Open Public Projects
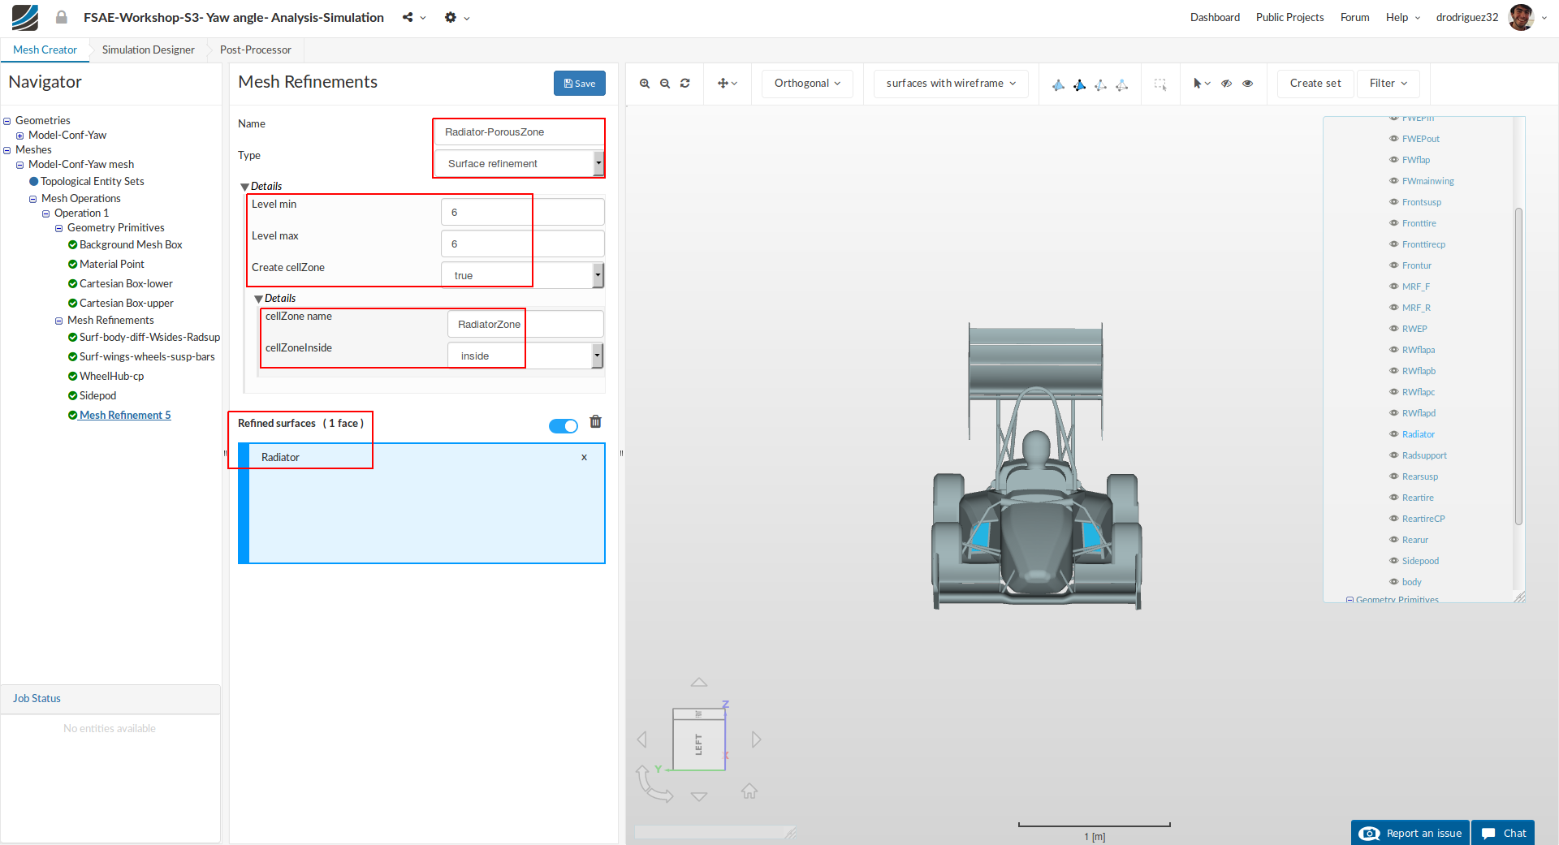The height and width of the screenshot is (845, 1559). pos(1289,17)
